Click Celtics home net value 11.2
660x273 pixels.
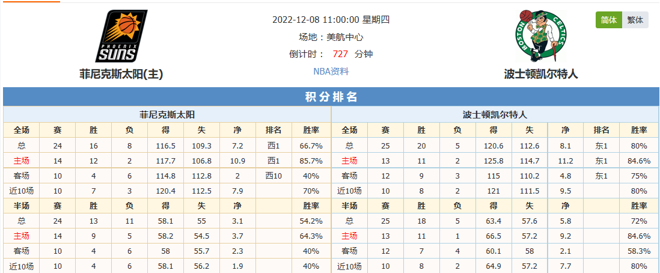click(x=566, y=161)
